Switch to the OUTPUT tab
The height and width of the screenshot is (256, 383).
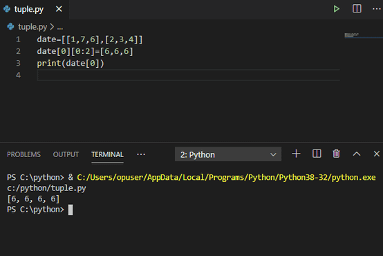tap(66, 154)
